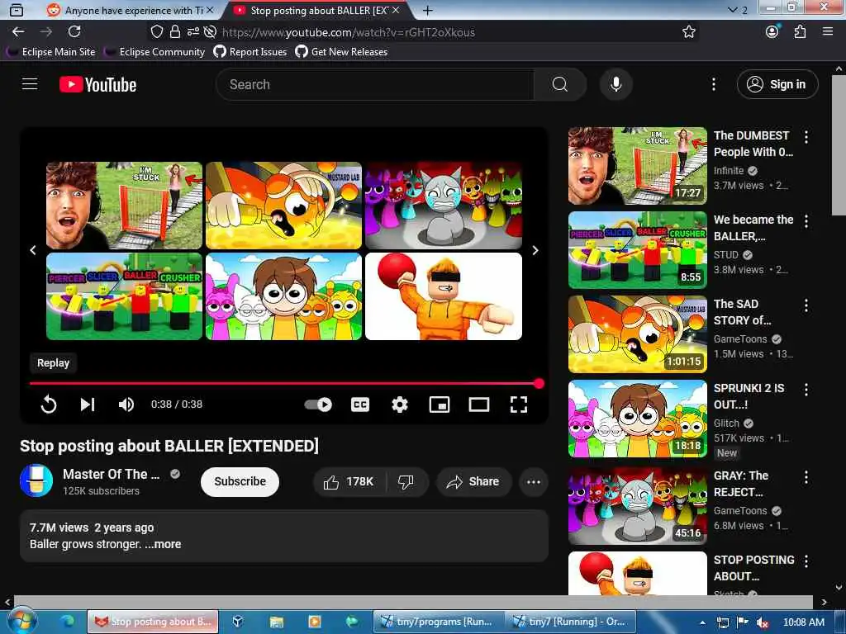
Task: Share the video
Action: [473, 481]
